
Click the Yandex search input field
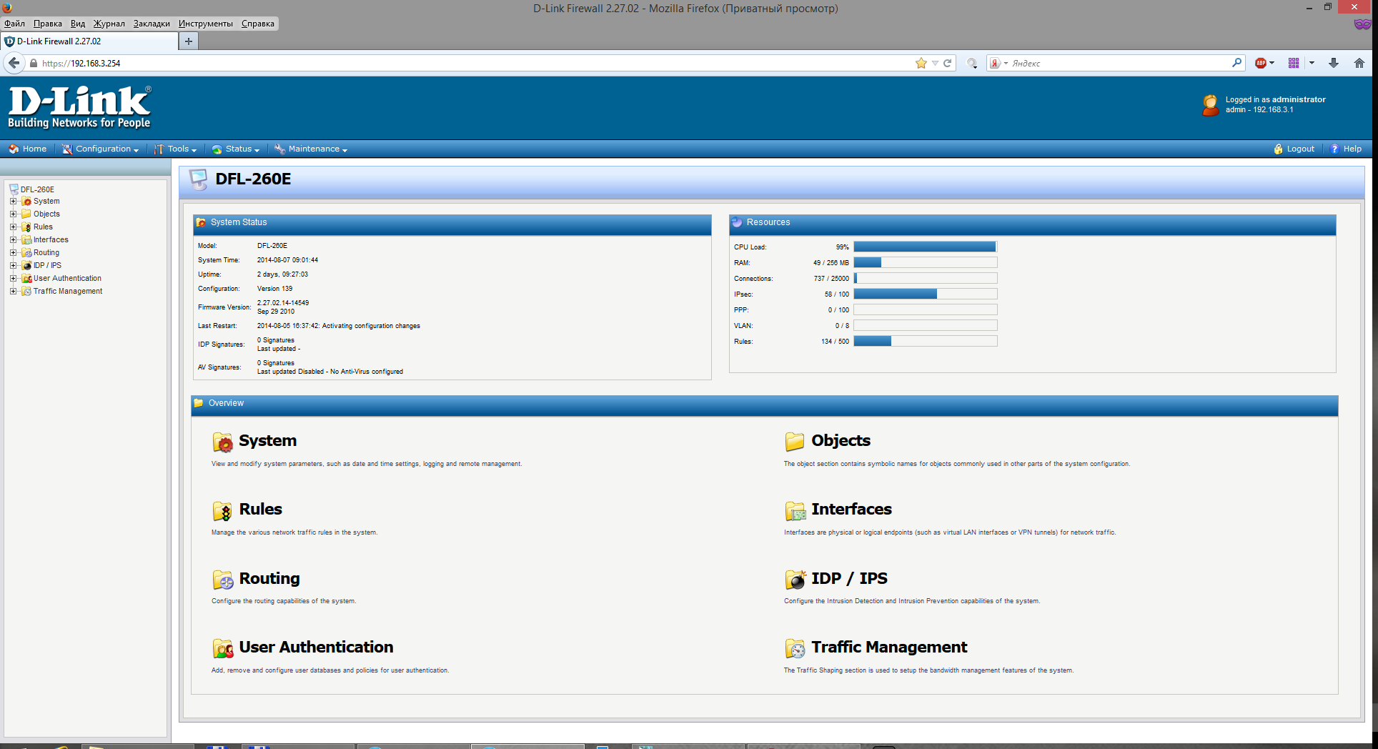coord(1119,63)
